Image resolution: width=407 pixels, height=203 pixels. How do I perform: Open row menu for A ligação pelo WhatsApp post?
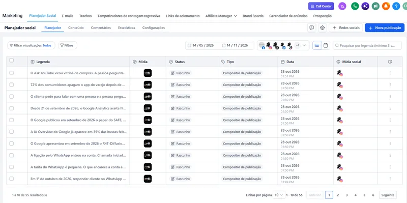point(390,155)
